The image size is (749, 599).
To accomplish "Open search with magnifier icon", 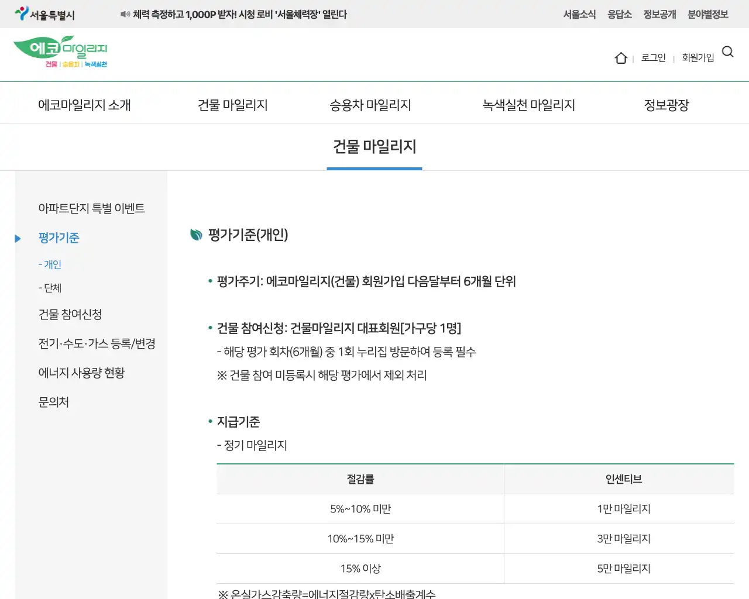I will pyautogui.click(x=728, y=51).
